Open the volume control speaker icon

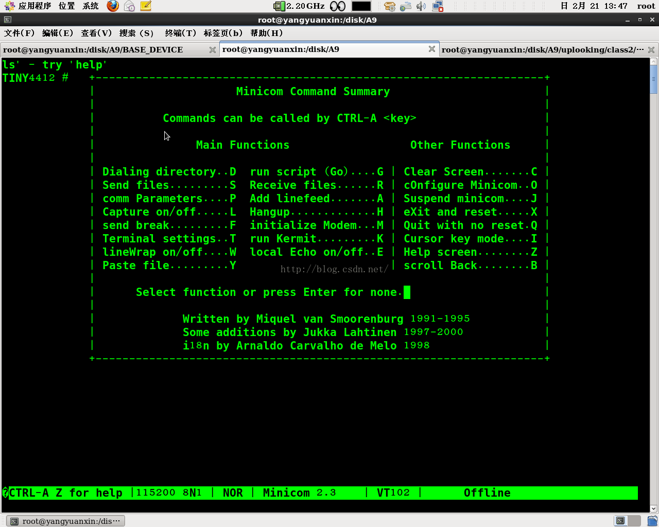pyautogui.click(x=421, y=6)
